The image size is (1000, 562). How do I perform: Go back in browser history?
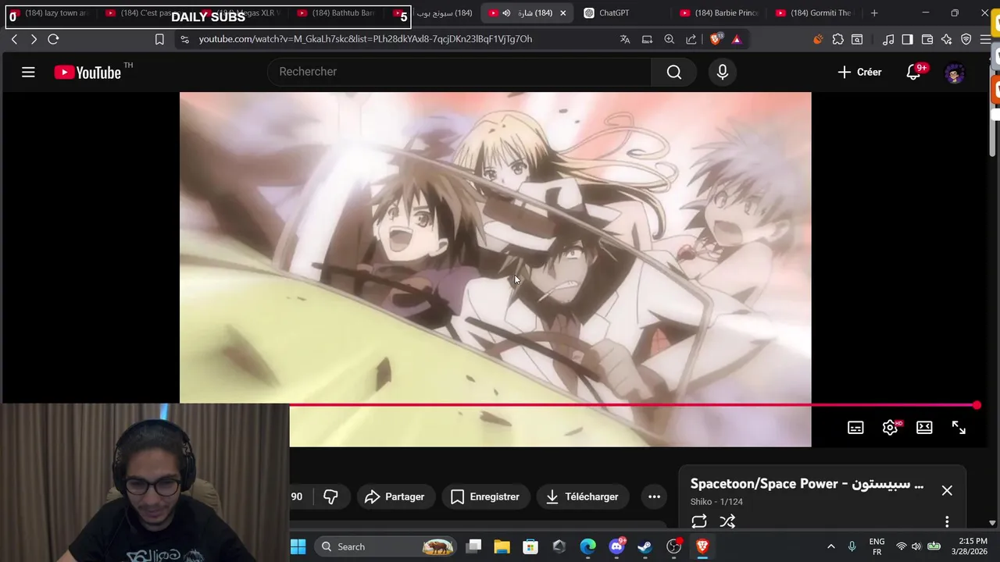(14, 39)
